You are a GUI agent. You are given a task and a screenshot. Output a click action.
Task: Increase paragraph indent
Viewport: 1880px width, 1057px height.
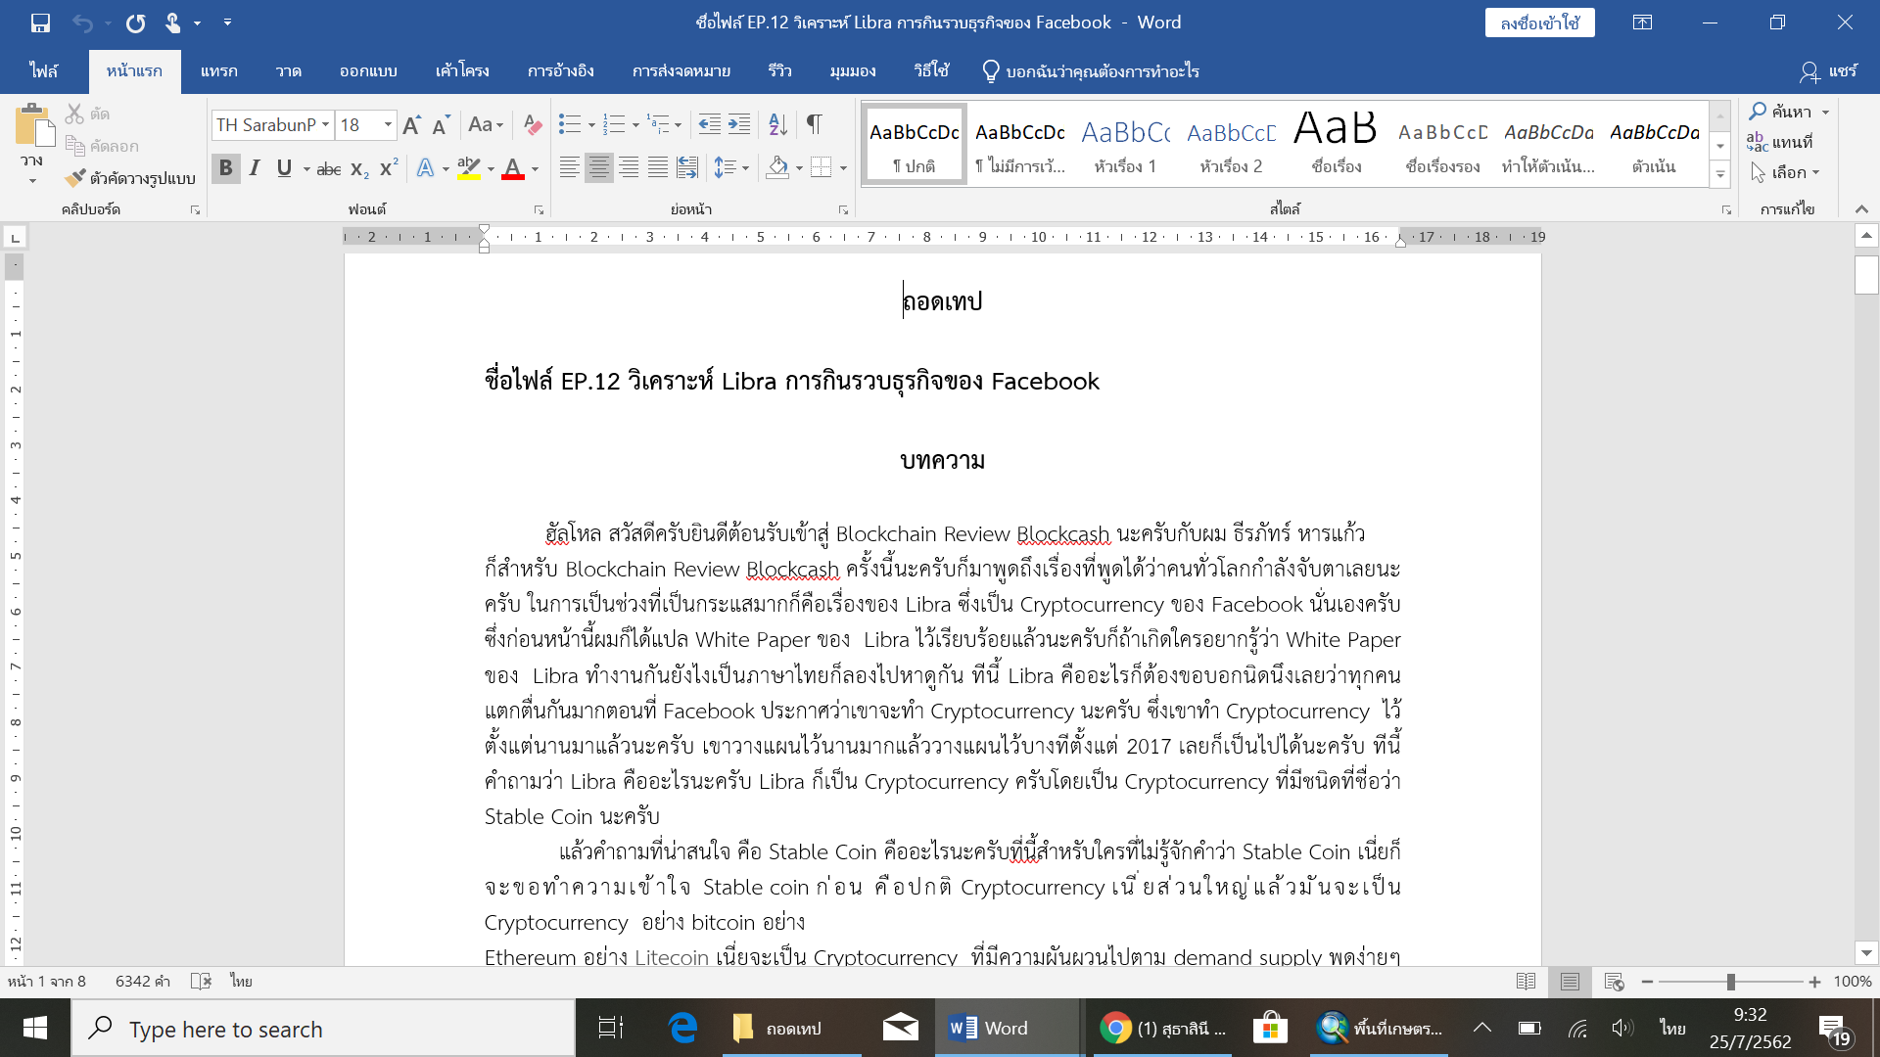pyautogui.click(x=739, y=124)
